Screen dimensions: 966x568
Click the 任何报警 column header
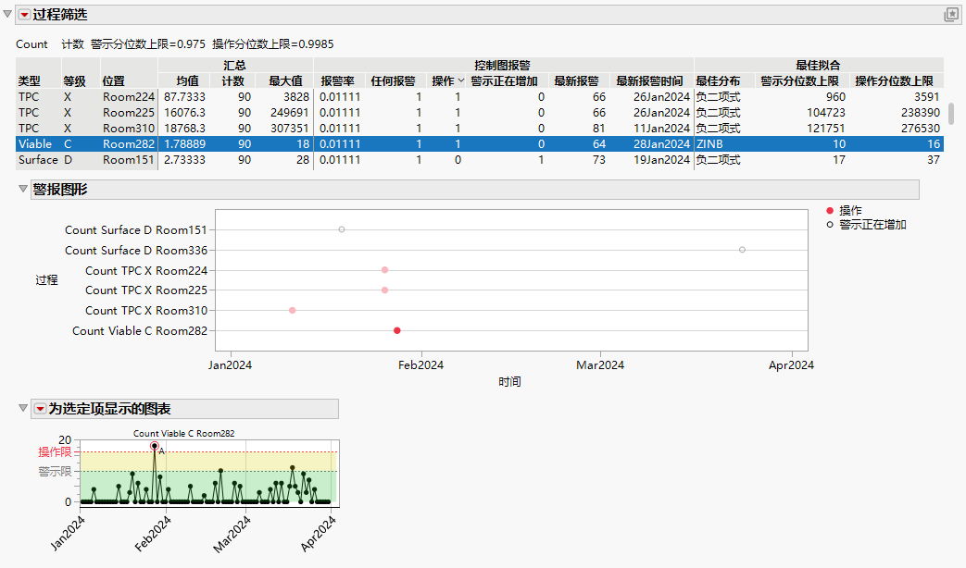coord(393,81)
